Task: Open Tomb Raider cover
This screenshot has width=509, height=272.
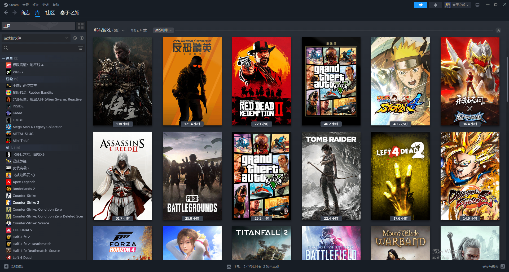Action: point(331,176)
